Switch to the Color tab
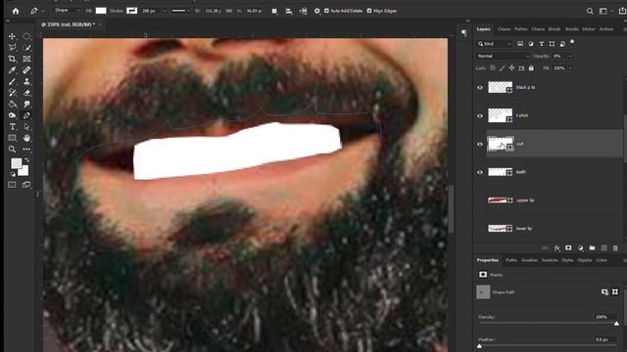This screenshot has height=352, width=627. (x=602, y=260)
